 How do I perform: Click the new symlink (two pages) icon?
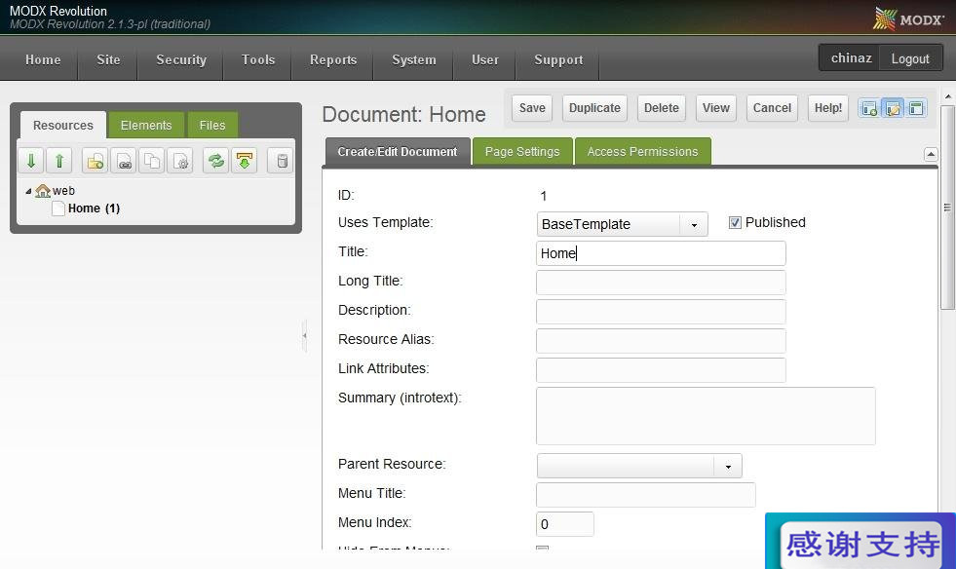pyautogui.click(x=152, y=161)
